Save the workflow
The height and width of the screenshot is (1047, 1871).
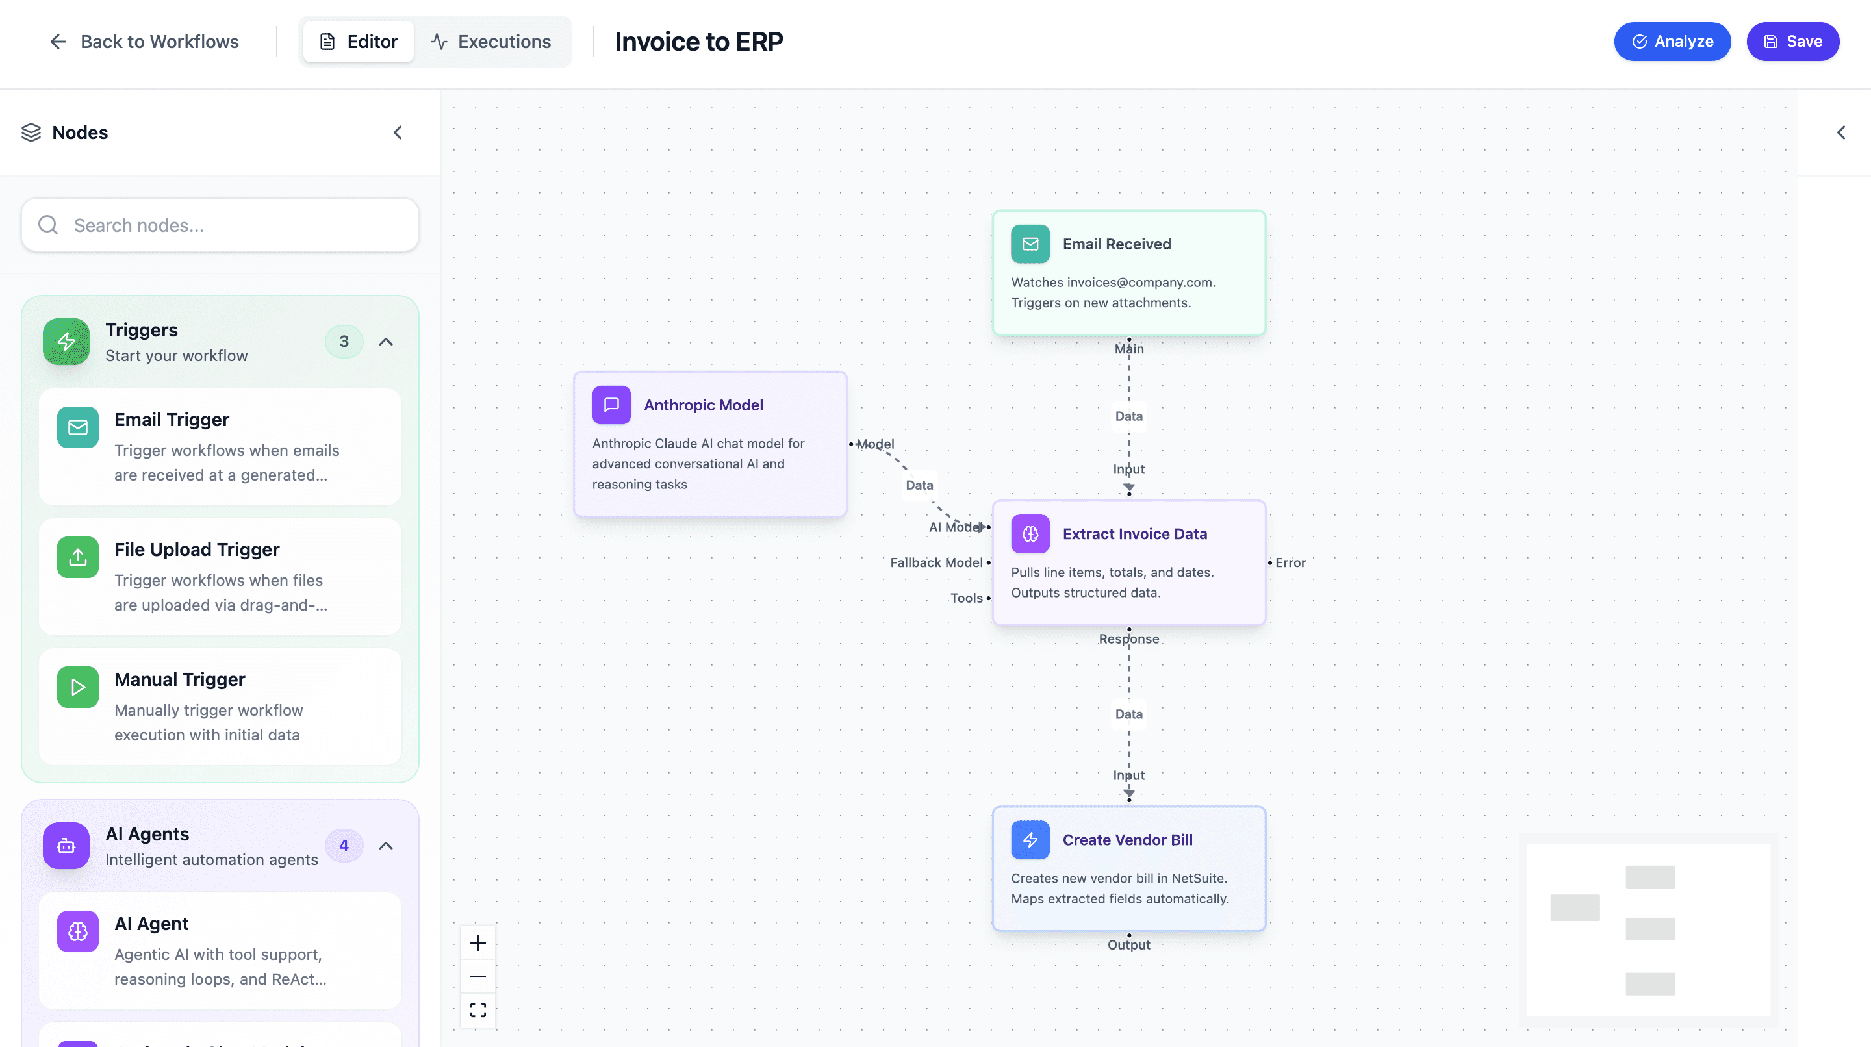point(1792,42)
